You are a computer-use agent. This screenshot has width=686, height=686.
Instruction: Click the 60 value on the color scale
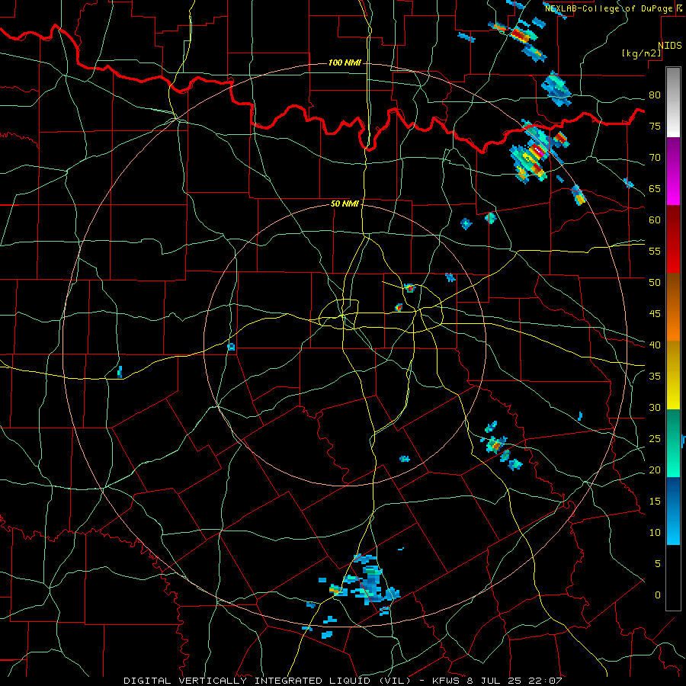click(655, 220)
